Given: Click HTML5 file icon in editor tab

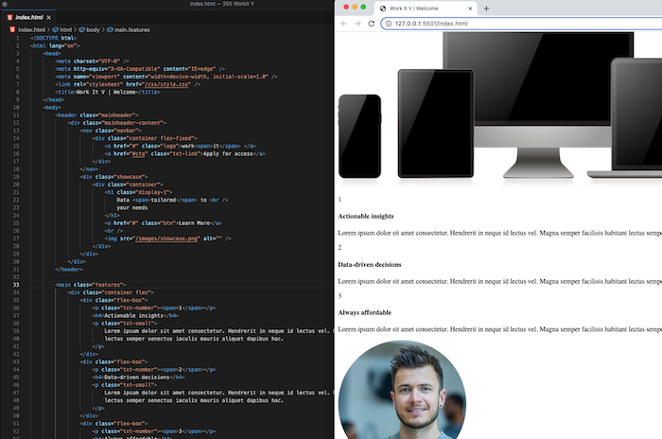Looking at the screenshot, I should point(9,17).
